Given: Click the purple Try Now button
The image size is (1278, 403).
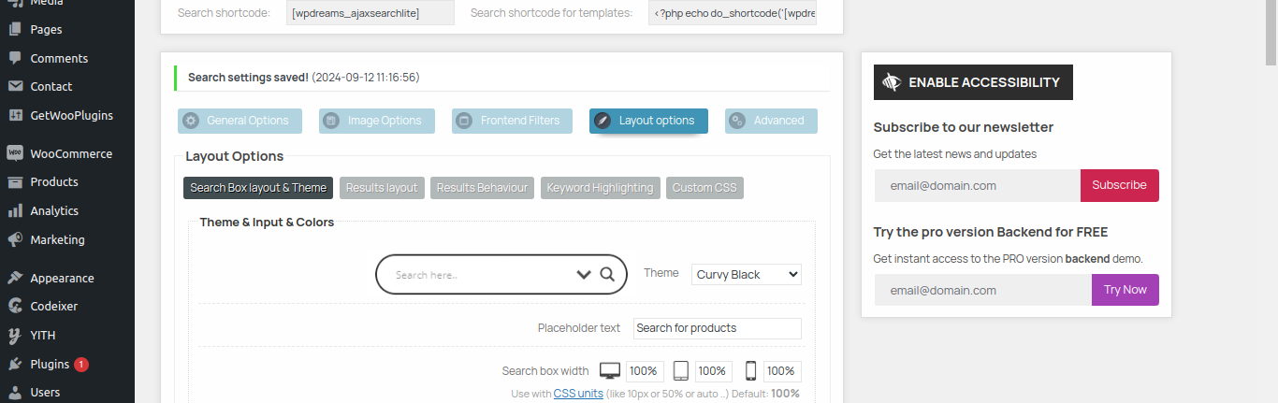Looking at the screenshot, I should coord(1125,290).
